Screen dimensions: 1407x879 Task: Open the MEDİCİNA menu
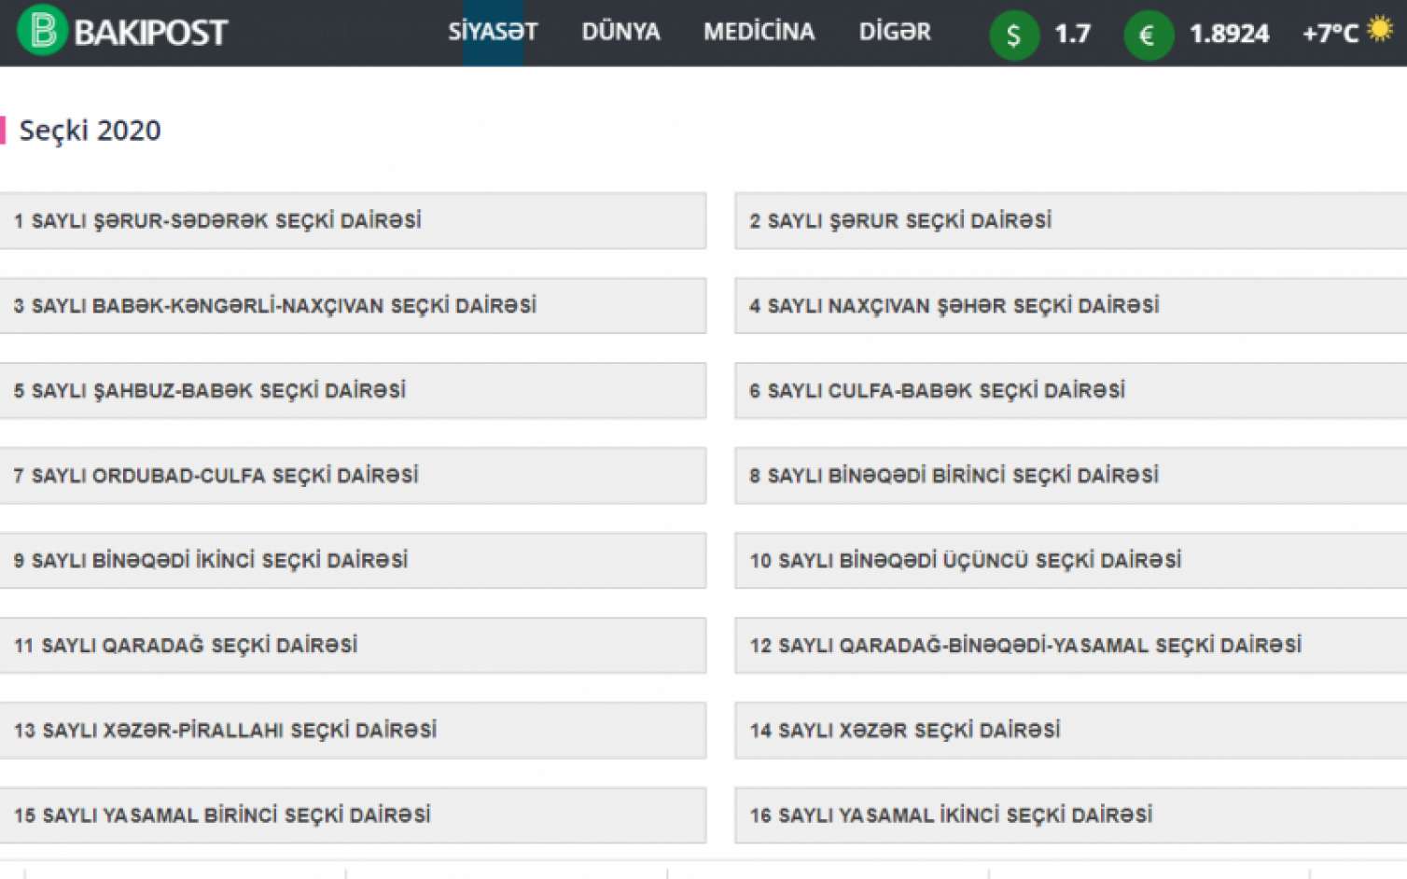[x=759, y=32]
